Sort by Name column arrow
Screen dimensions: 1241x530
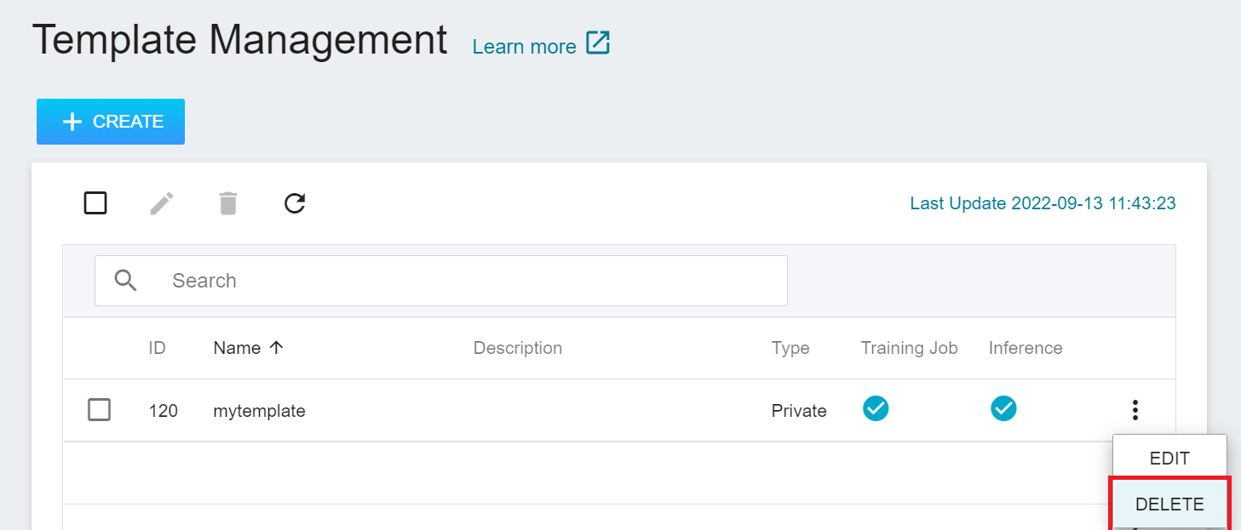pos(276,348)
